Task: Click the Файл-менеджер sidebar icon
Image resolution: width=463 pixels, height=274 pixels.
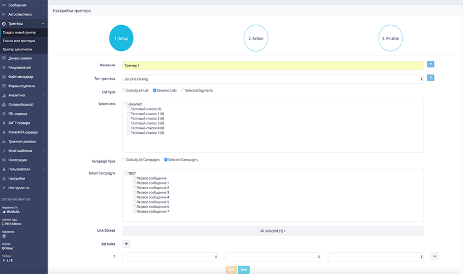Action: click(4, 77)
